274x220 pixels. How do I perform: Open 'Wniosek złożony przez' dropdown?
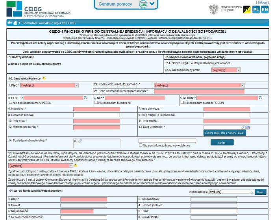point(226,70)
